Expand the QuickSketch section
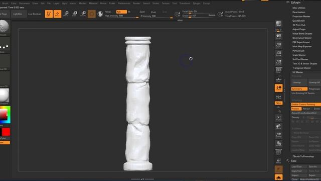Image resolution: width=321 pixels, height=181 pixels. tap(298, 21)
